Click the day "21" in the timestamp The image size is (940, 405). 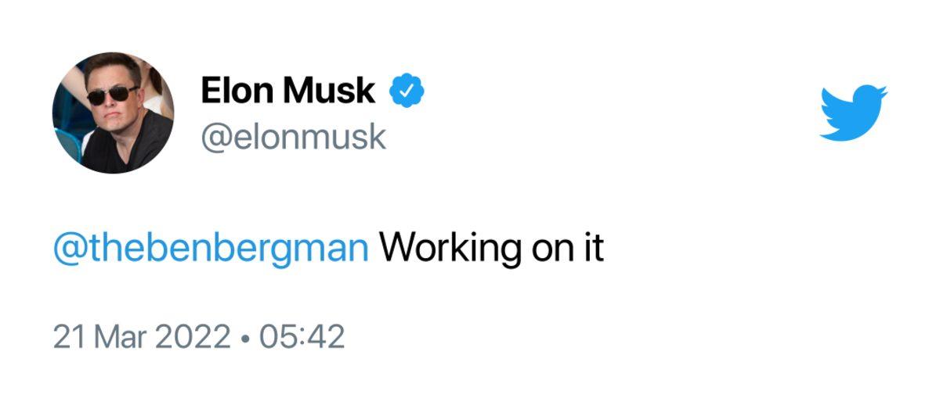68,337
